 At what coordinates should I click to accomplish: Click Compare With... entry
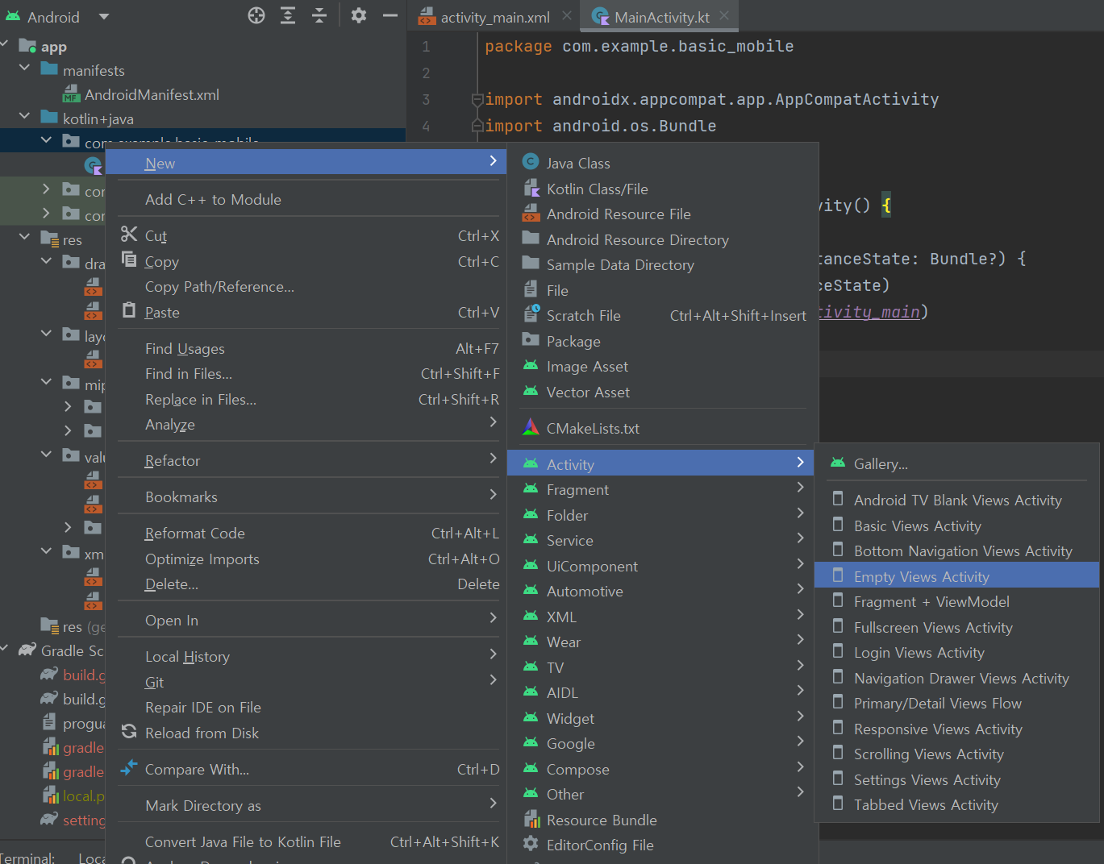(306, 769)
